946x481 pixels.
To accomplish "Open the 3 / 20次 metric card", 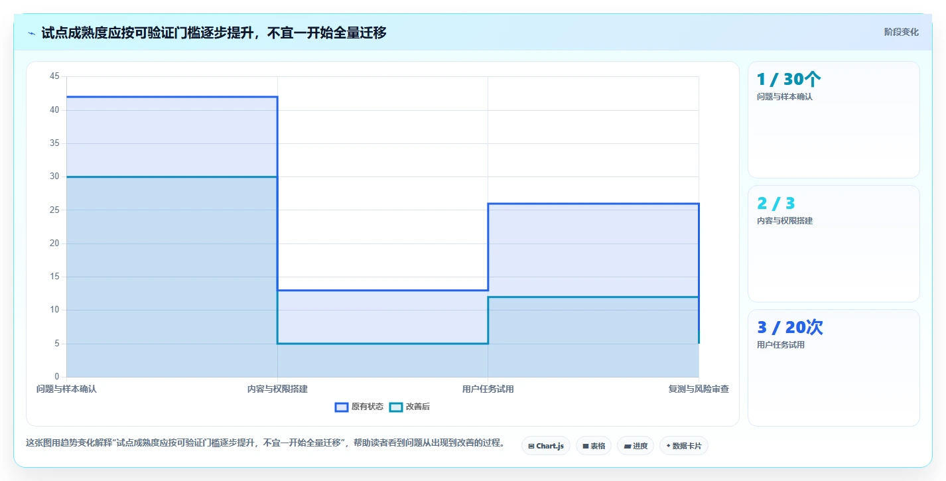I will point(834,368).
